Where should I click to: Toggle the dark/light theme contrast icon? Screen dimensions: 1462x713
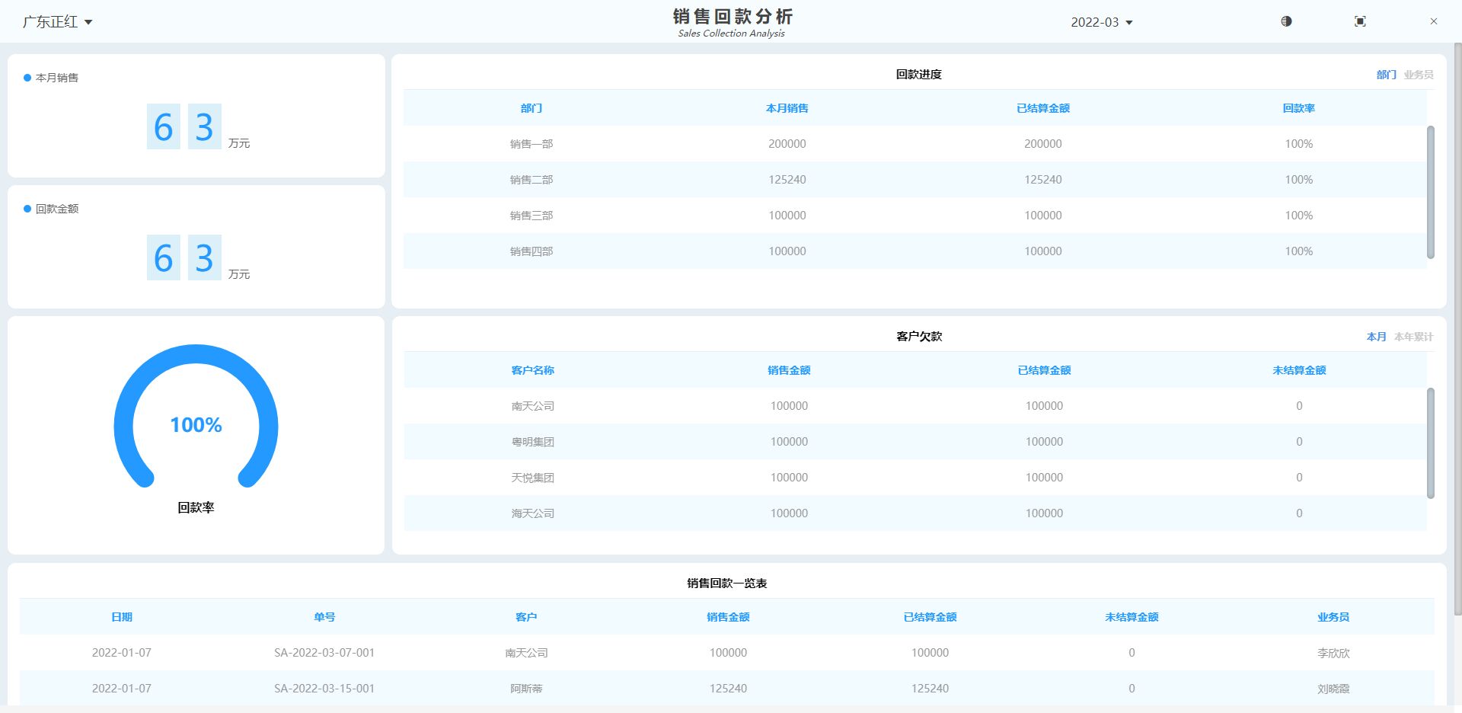1286,21
